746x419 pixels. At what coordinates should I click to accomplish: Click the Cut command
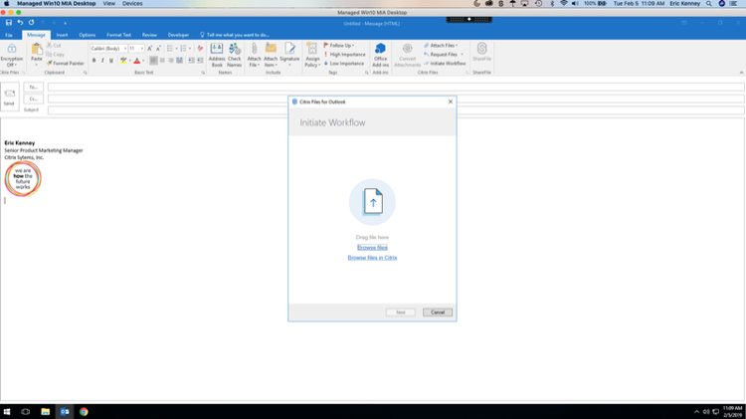(x=54, y=45)
